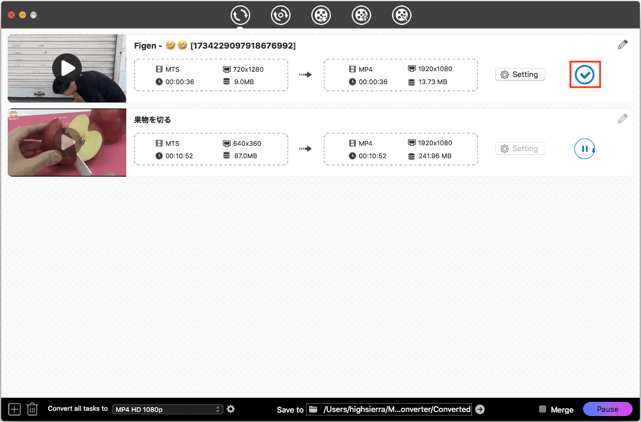Click the Save to path field
The height and width of the screenshot is (422, 641).
click(389, 410)
